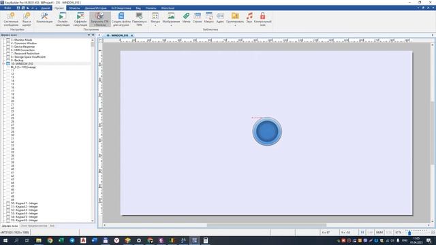Select 7: Password Restriction in tree
Image resolution: width=436 pixels, height=245 pixels.
click(x=25, y=54)
